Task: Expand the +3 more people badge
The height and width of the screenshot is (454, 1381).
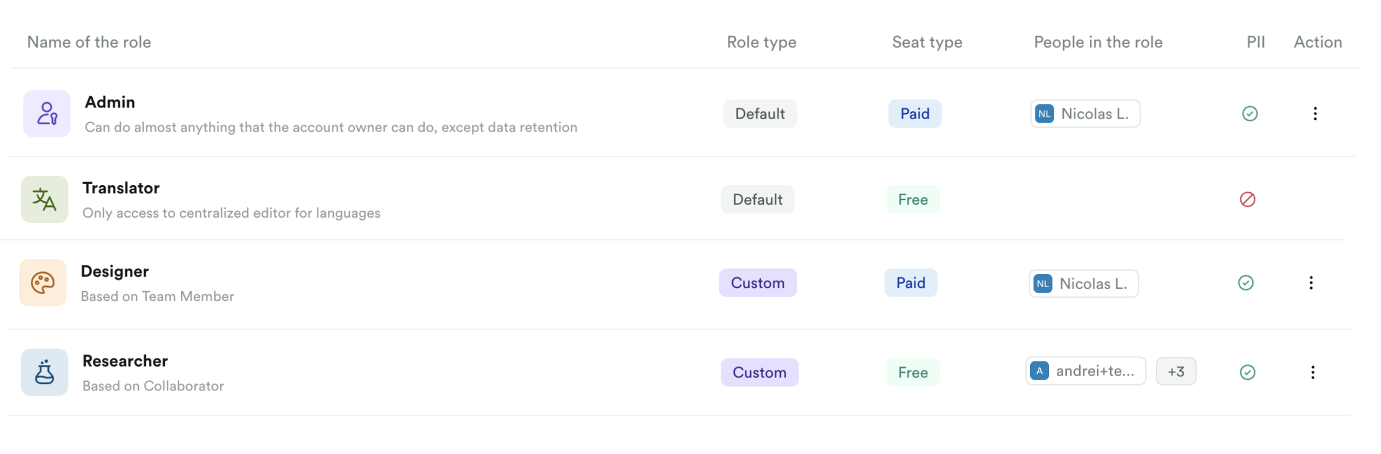Action: click(1175, 371)
